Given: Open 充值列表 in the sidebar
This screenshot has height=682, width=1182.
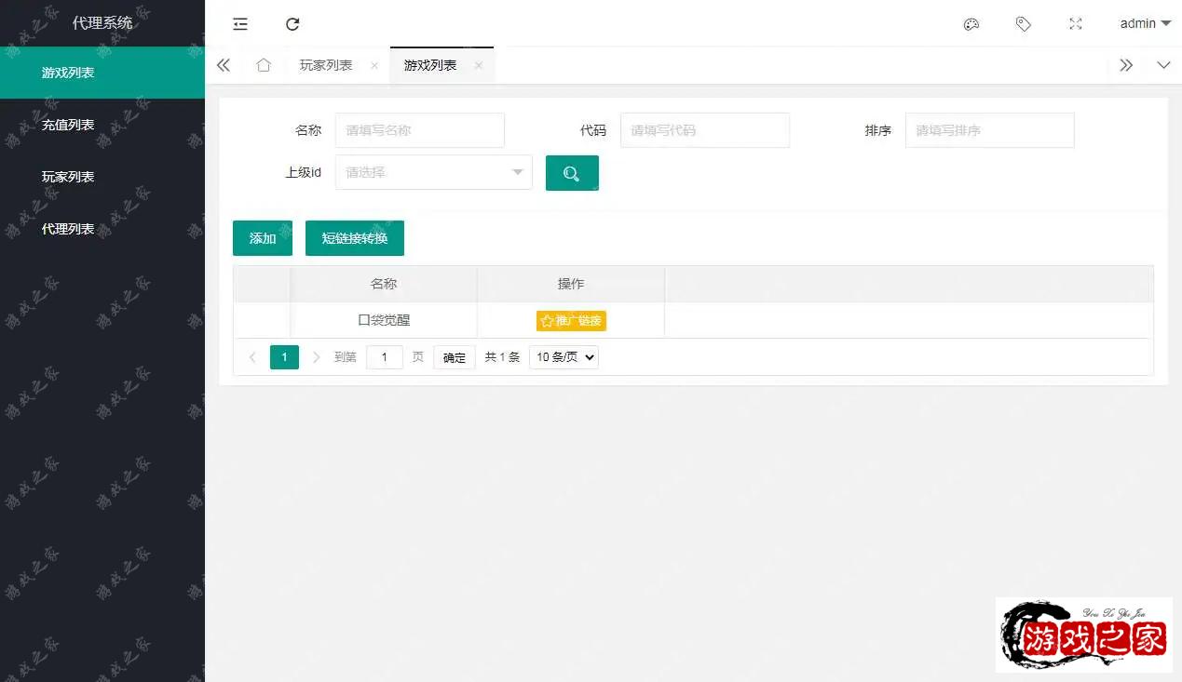Looking at the screenshot, I should pos(68,125).
